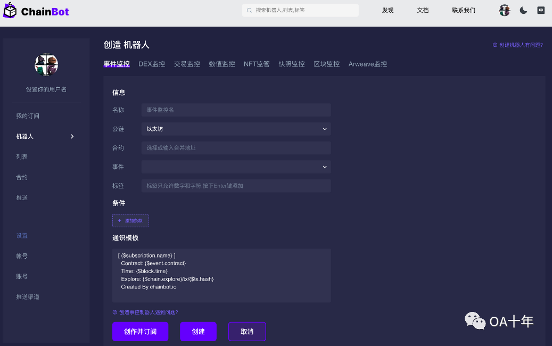This screenshot has width=552, height=346.
Task: Click the ChainBot logo icon
Action: click(10, 10)
